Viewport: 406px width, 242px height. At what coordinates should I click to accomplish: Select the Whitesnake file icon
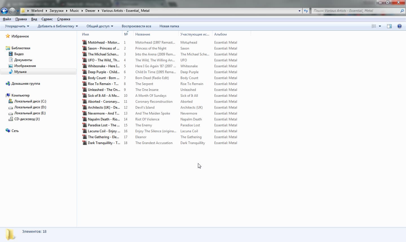click(x=85, y=66)
